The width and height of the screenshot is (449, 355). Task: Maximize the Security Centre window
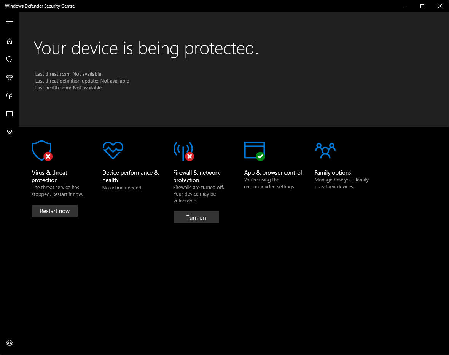click(x=422, y=6)
